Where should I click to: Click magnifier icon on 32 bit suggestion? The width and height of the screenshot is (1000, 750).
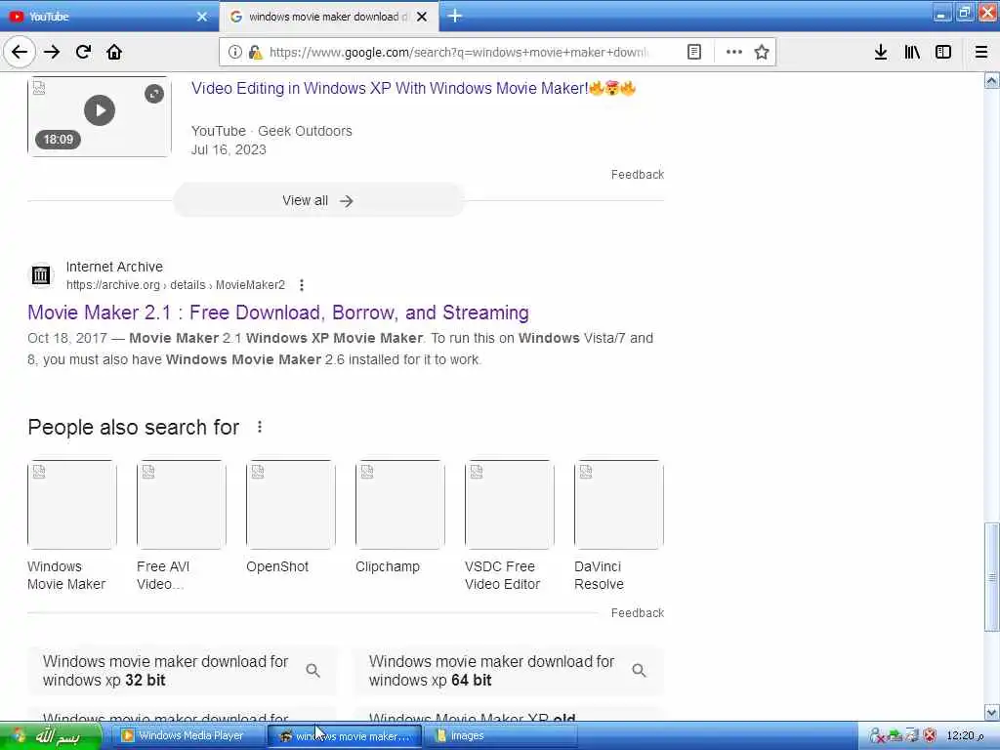point(312,670)
